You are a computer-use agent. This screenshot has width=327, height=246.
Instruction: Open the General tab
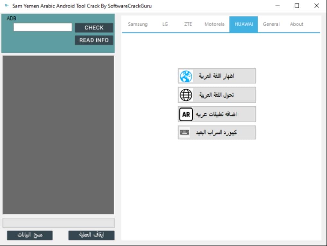(x=271, y=24)
